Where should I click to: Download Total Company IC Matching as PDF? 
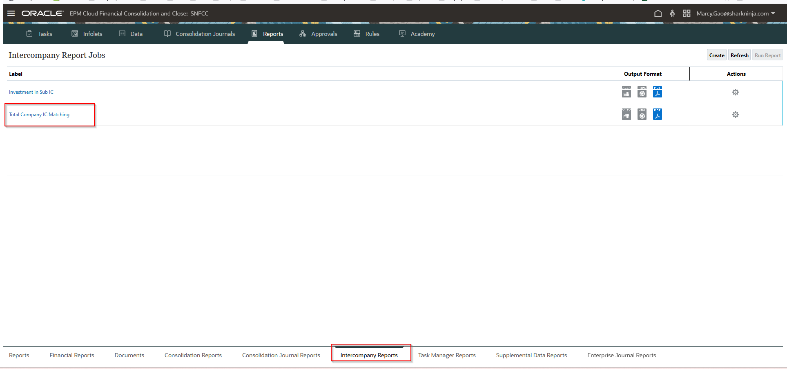pyautogui.click(x=657, y=114)
